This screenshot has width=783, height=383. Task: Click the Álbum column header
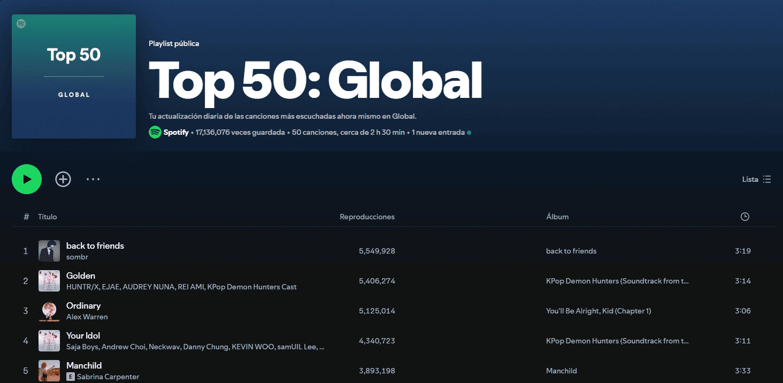[x=557, y=217]
